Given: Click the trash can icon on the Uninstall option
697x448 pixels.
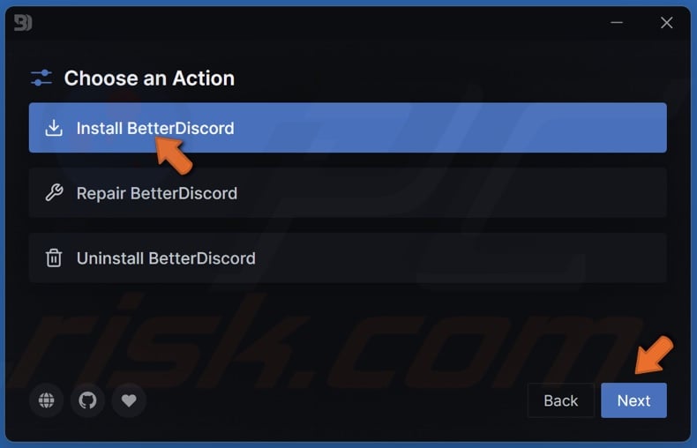Looking at the screenshot, I should (54, 258).
